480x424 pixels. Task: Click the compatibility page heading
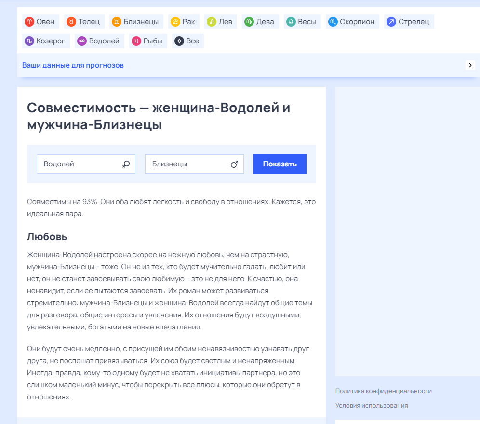coord(159,116)
